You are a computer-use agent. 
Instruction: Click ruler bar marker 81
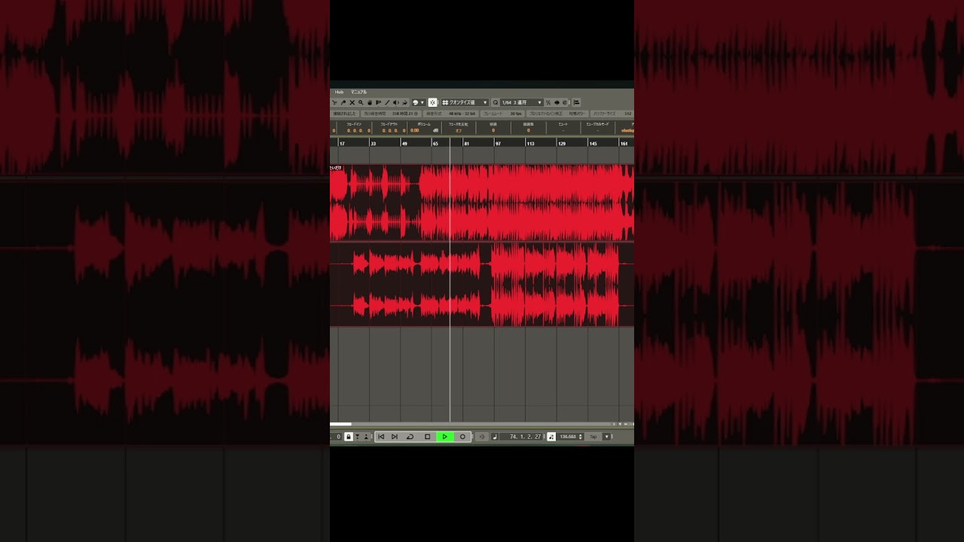click(x=467, y=143)
